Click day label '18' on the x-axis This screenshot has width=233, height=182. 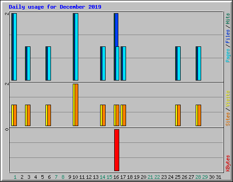[x=130, y=177]
